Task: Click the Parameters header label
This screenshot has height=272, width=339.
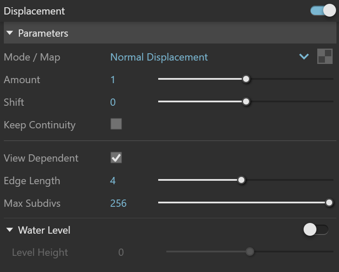Action: [x=43, y=33]
